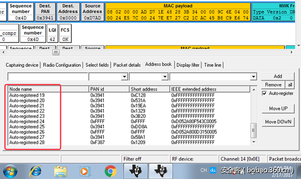
Task: Open the IEEE extended address dropdown
Action: (x=253, y=77)
